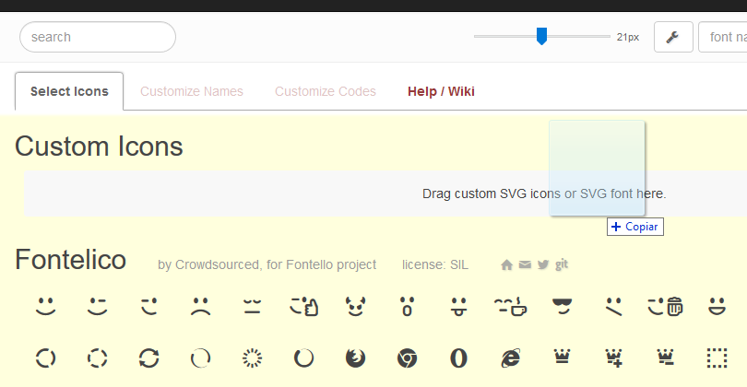This screenshot has height=387, width=747.
Task: Open Fontelico Twitter link icon
Action: (x=543, y=264)
